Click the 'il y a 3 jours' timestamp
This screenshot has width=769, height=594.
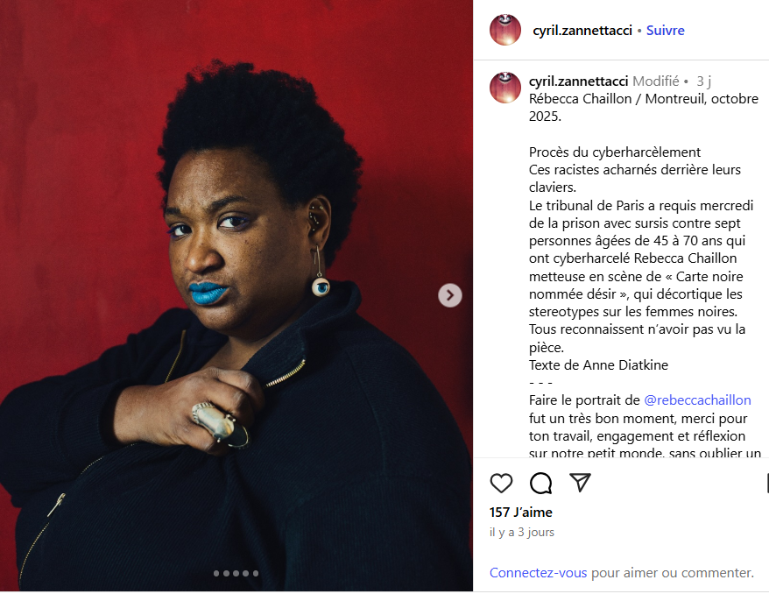[522, 532]
